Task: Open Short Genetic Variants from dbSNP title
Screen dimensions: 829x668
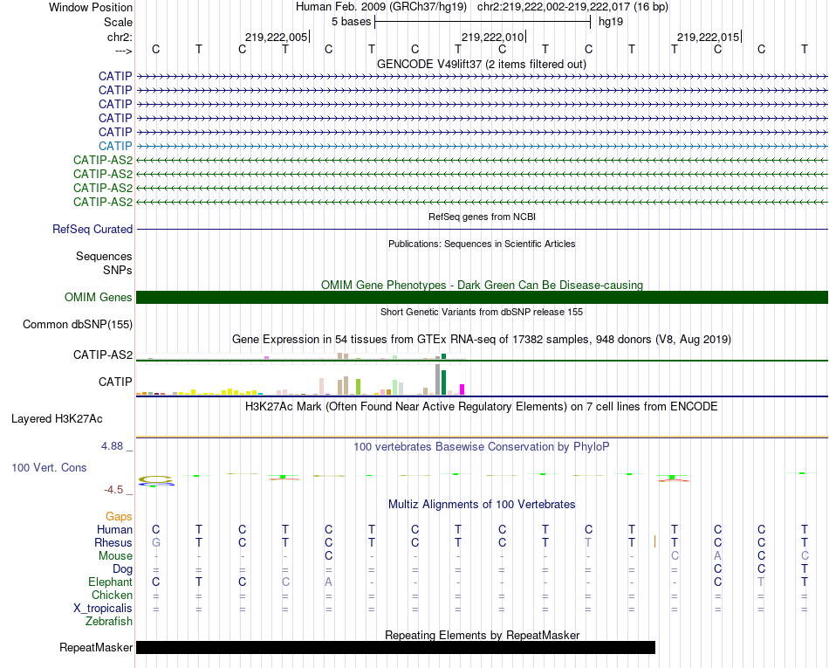Action: coord(482,312)
